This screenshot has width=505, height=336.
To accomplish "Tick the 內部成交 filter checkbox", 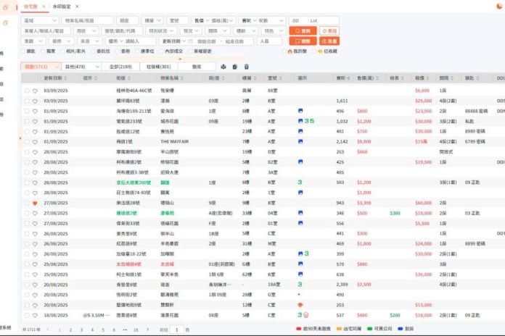I will (x=162, y=51).
